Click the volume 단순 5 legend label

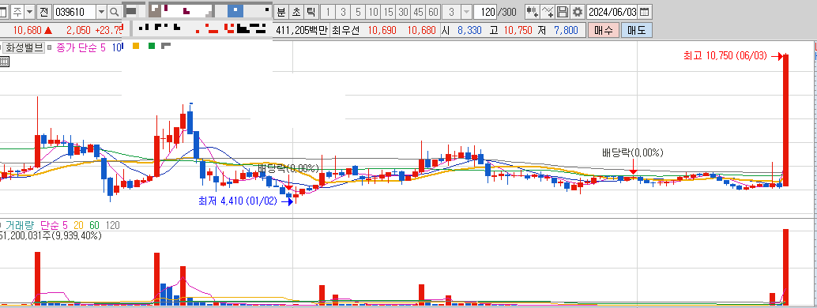pyautogui.click(x=54, y=225)
